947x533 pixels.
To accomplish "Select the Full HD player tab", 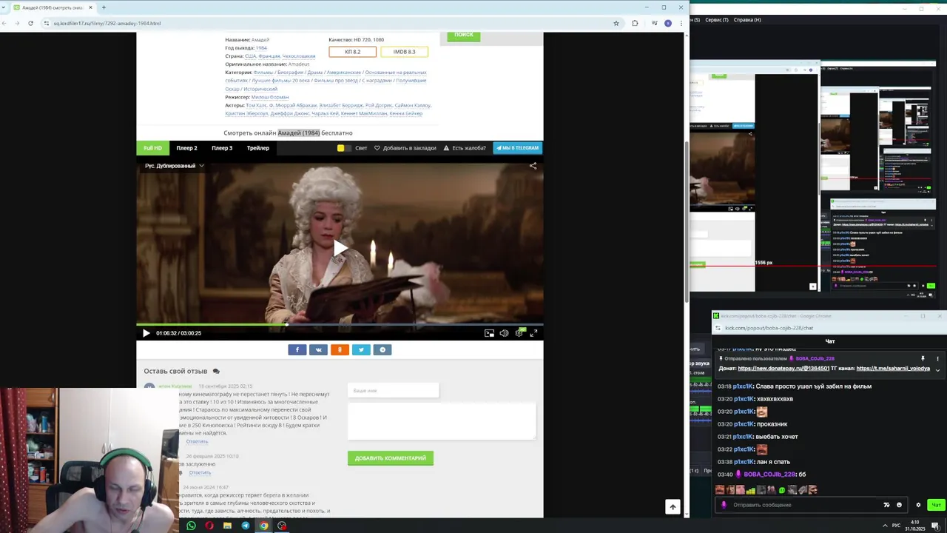I will pos(152,148).
